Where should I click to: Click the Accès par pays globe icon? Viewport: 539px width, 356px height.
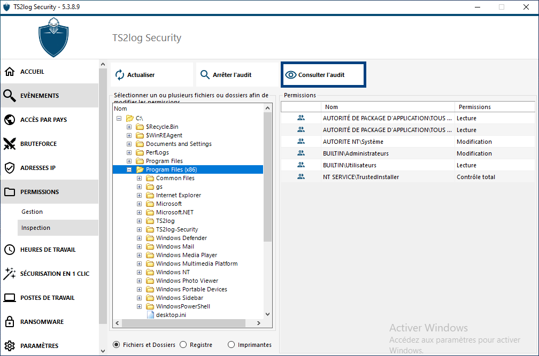(10, 120)
